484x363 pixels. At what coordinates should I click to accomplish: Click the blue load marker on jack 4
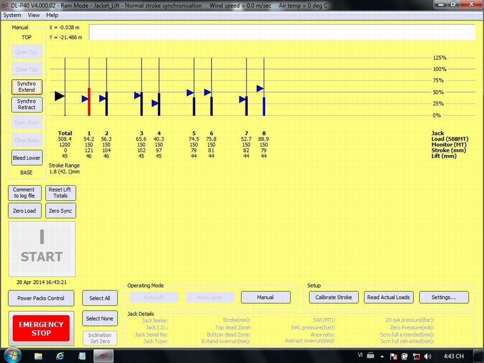point(155,103)
